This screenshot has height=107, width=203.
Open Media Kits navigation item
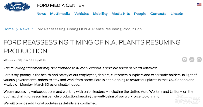coord(121,14)
